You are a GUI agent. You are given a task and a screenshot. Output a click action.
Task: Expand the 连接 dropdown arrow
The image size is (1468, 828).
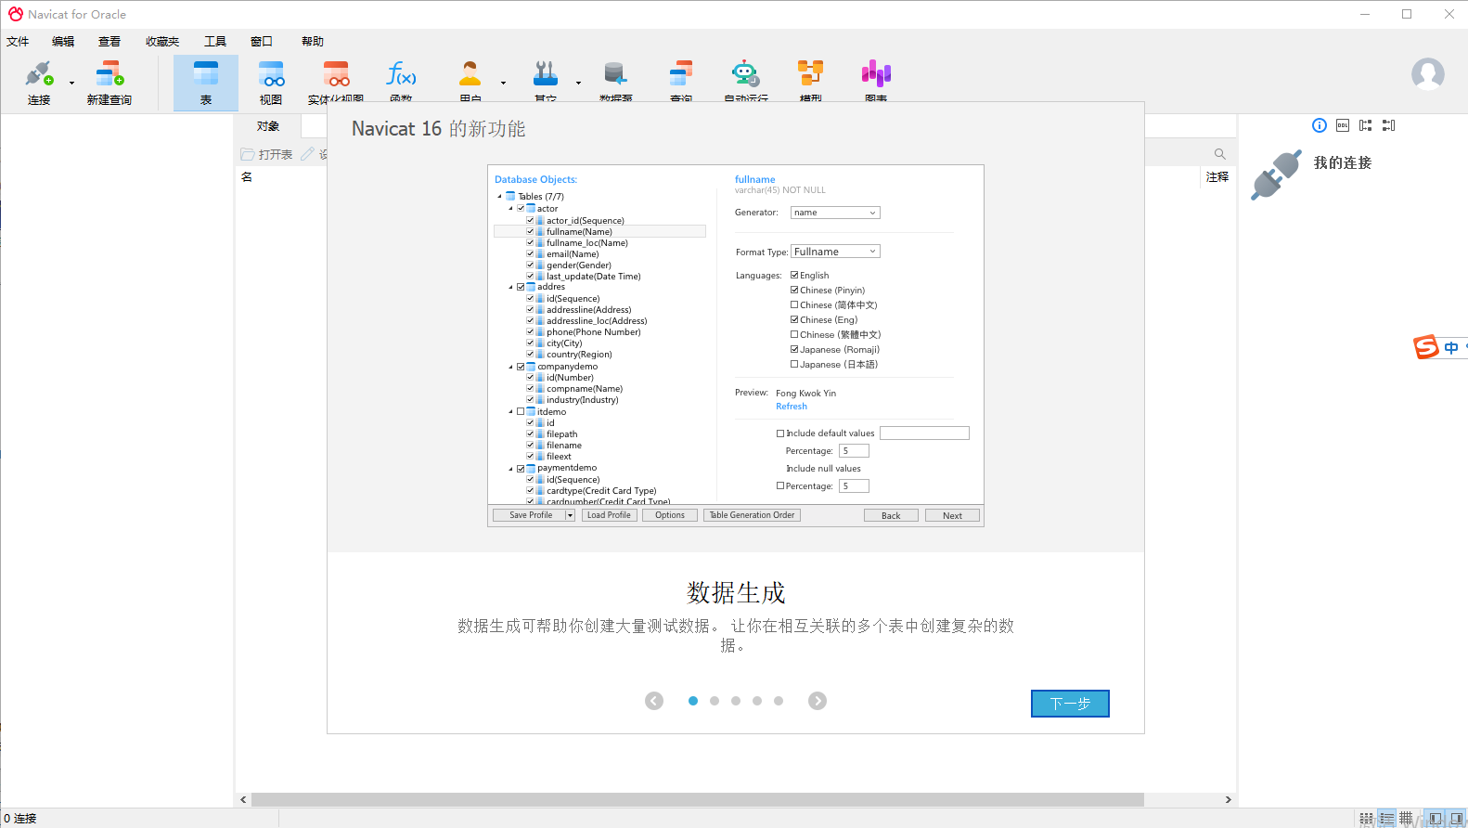pyautogui.click(x=71, y=83)
